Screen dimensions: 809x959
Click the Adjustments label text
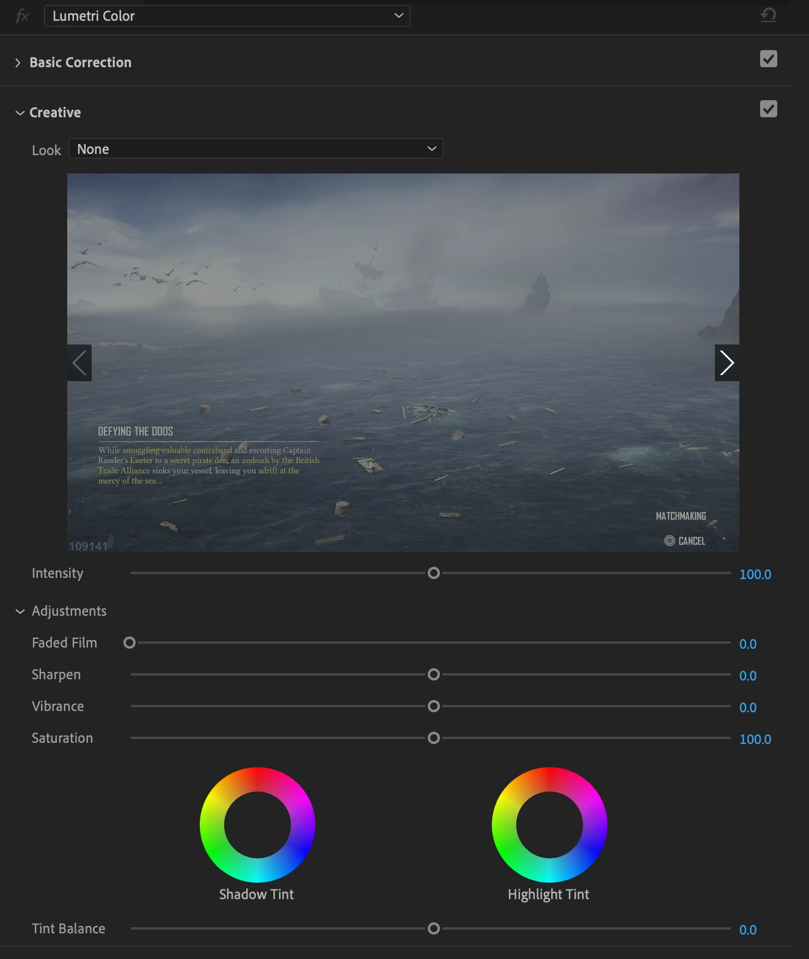pos(69,611)
